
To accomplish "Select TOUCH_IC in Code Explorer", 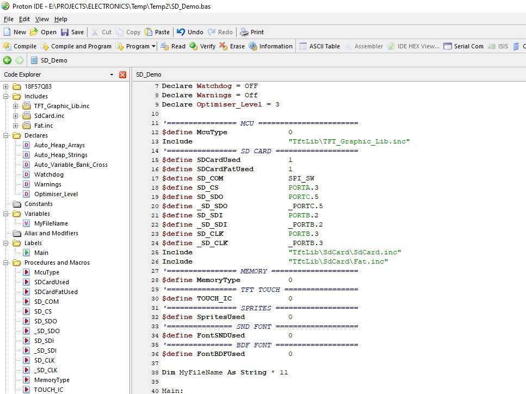I will coord(48,390).
